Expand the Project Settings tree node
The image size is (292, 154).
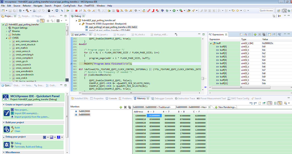point(7,28)
